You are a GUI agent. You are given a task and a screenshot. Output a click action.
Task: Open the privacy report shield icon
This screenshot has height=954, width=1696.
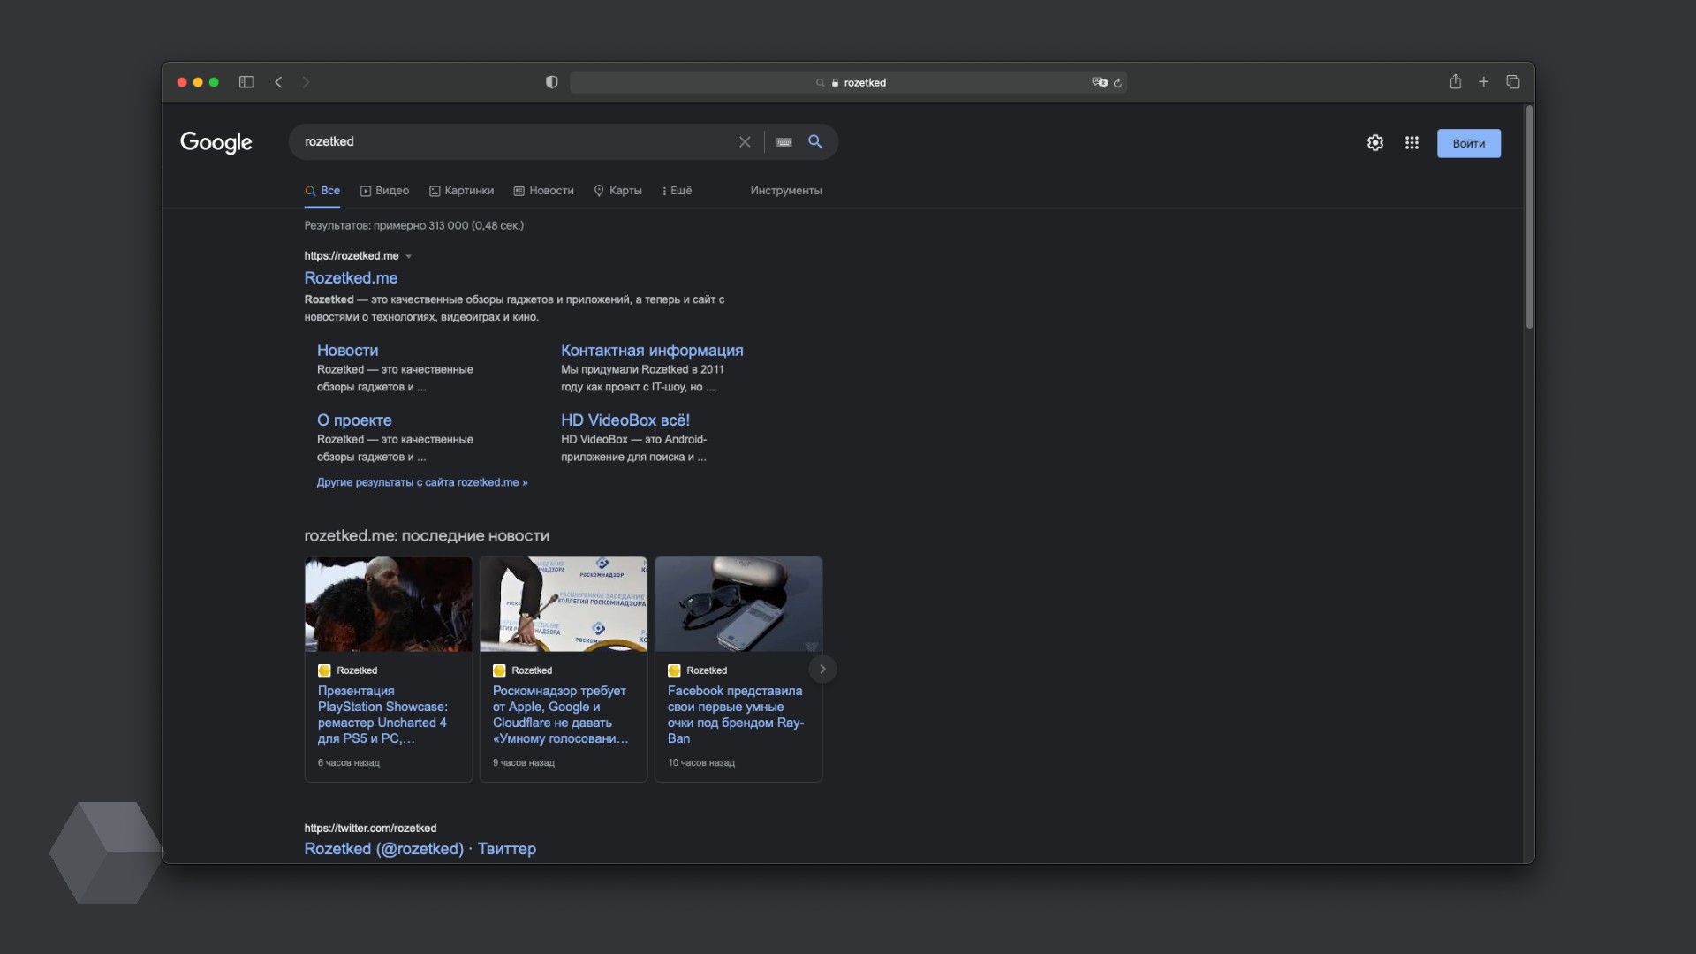point(552,82)
